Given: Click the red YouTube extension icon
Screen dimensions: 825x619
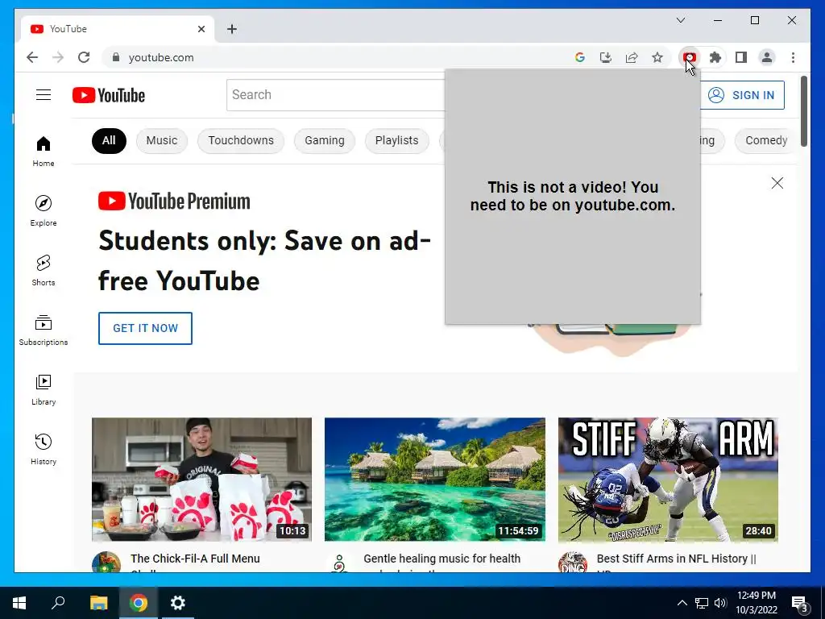Looking at the screenshot, I should pyautogui.click(x=690, y=57).
